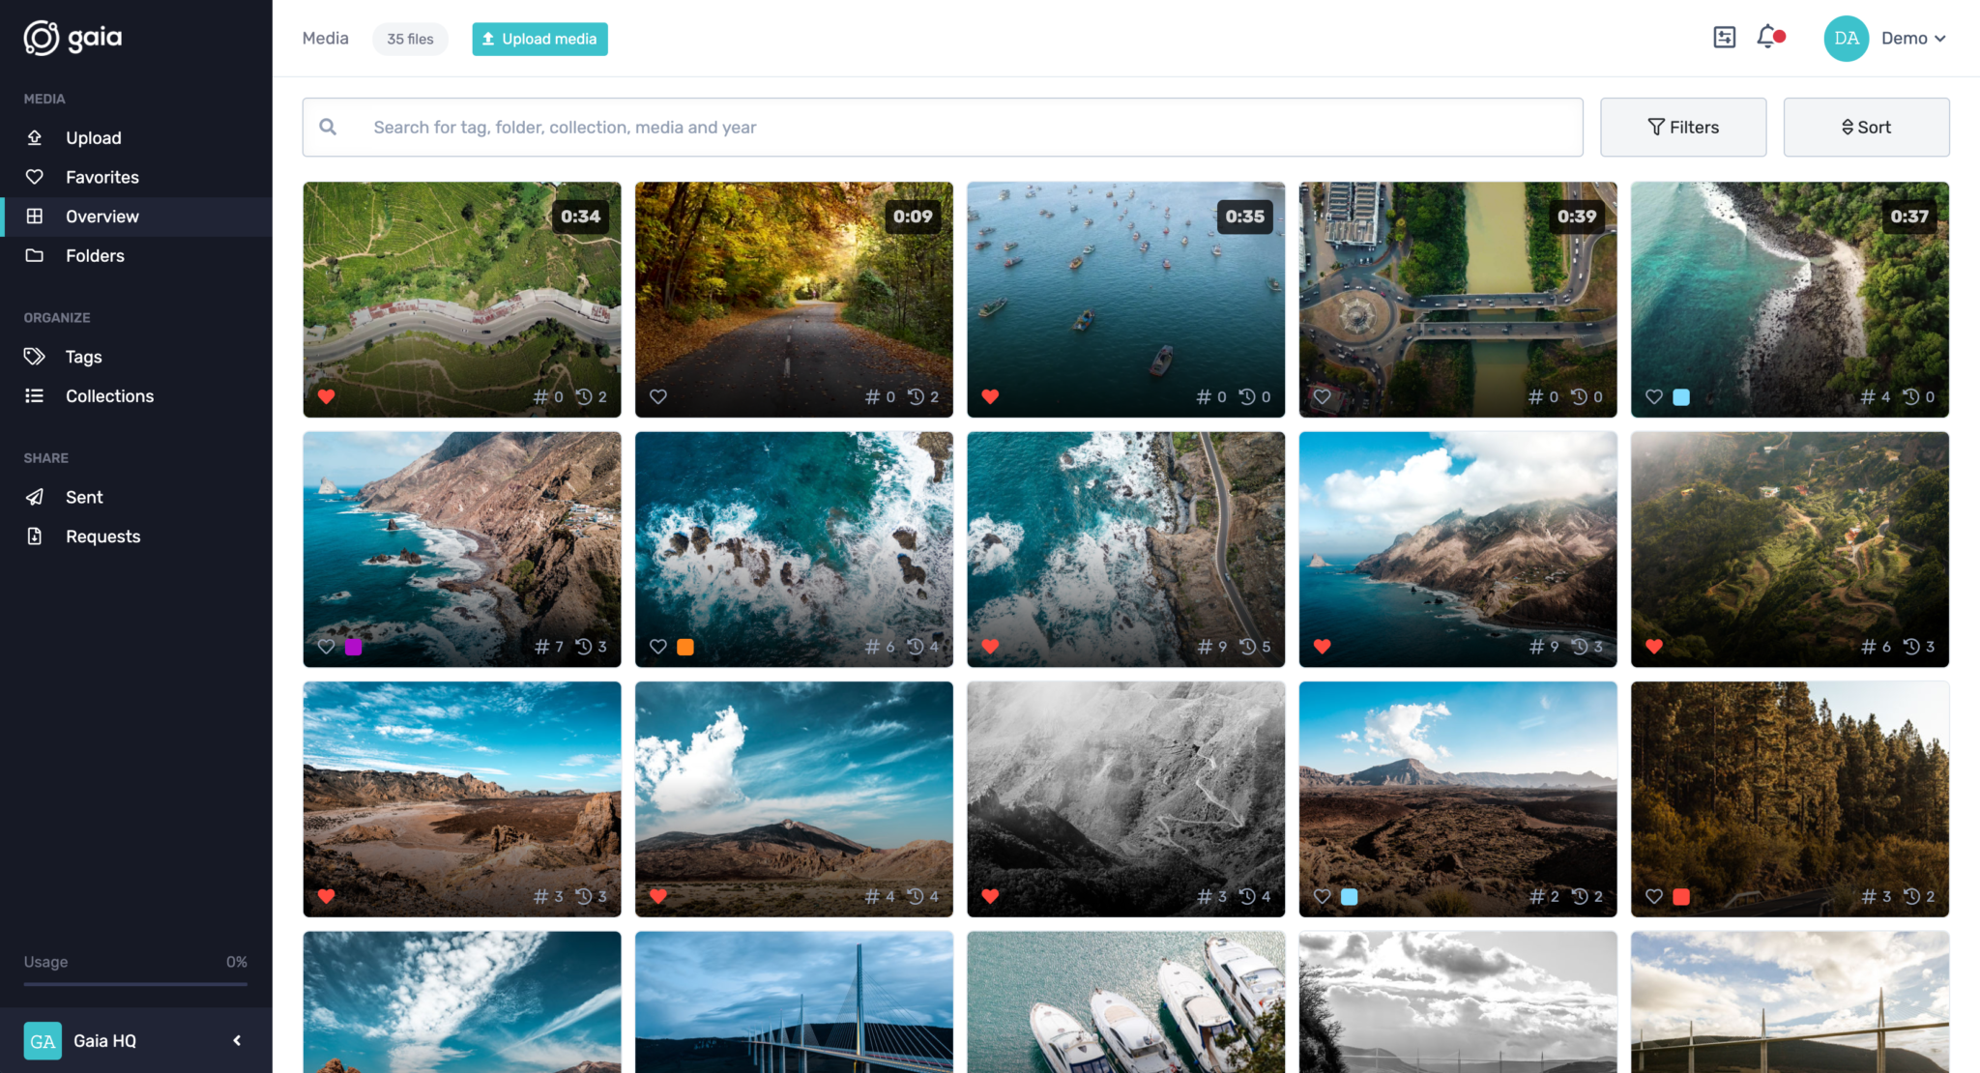1980x1073 pixels.
Task: Collapse the sidebar using the Gaia HQ chevron
Action: 235,1040
